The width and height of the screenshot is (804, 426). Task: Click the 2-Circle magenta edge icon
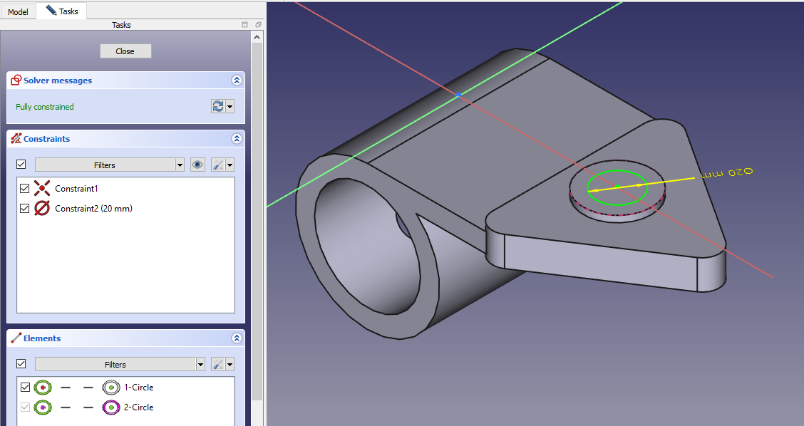(x=110, y=407)
